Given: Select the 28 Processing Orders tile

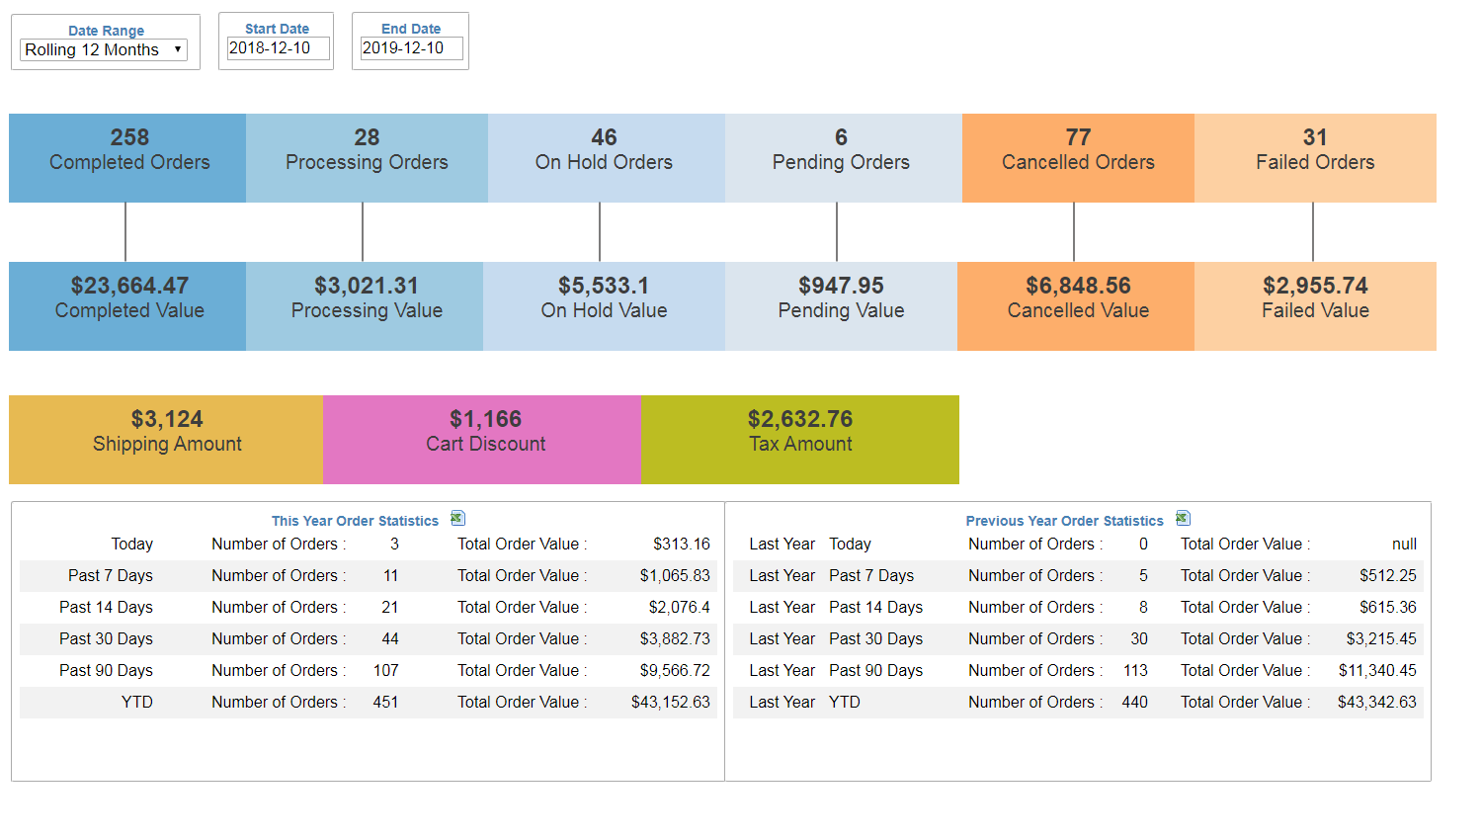Looking at the screenshot, I should click(x=367, y=158).
